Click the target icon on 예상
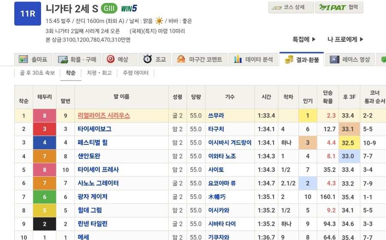The height and width of the screenshot is (240, 386). click(111, 59)
